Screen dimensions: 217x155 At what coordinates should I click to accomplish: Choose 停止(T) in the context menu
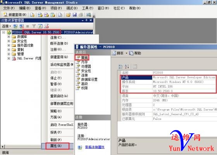[56, 78]
